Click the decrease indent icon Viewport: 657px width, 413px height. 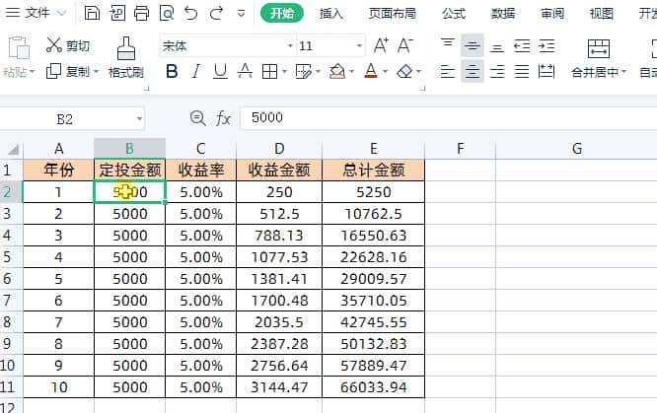pos(522,45)
